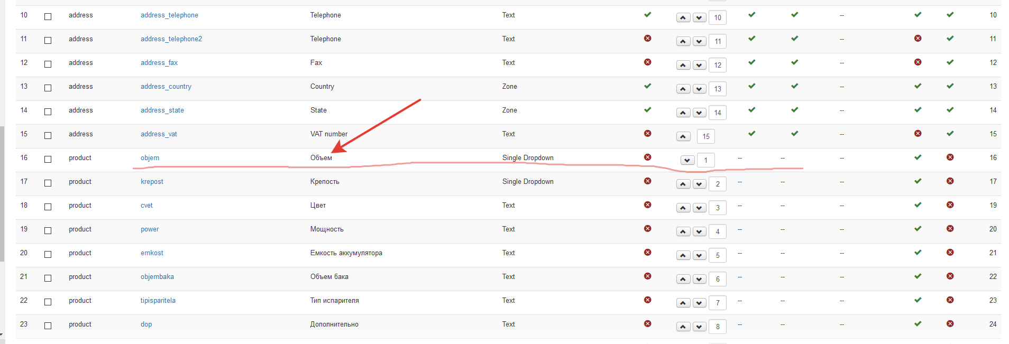
Task: Move address_telephone field up in ordering
Action: (683, 17)
